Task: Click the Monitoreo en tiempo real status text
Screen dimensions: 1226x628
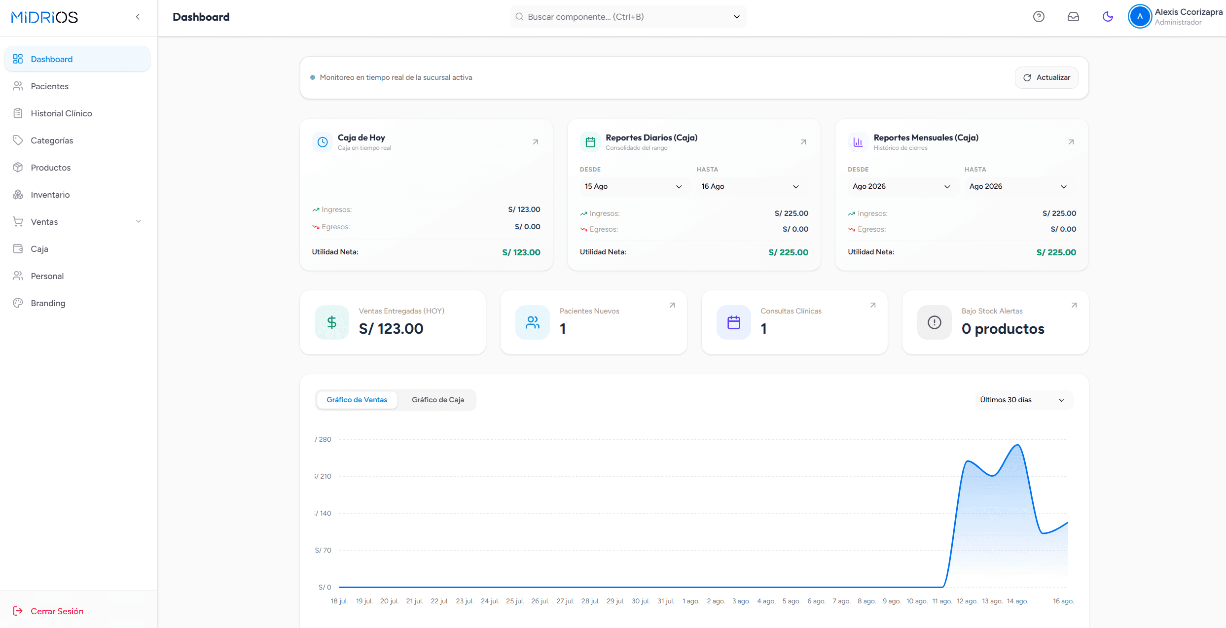Action: [396, 77]
